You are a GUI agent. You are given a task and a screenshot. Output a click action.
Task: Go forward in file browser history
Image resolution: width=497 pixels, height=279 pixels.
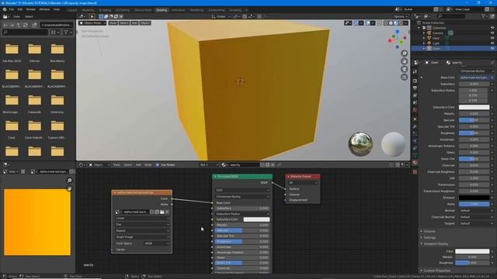click(x=12, y=25)
